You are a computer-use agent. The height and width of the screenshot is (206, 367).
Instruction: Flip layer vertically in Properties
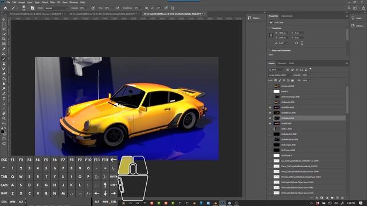tap(302, 43)
